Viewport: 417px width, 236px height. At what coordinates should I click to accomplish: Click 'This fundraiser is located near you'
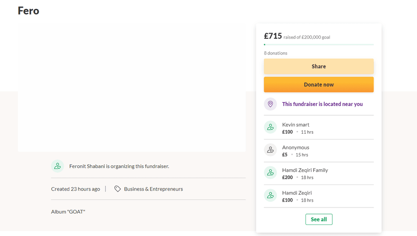coord(322,104)
